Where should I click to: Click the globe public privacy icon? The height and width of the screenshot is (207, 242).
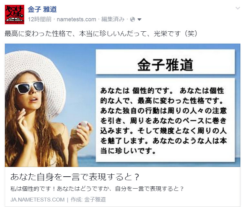coord(132,19)
